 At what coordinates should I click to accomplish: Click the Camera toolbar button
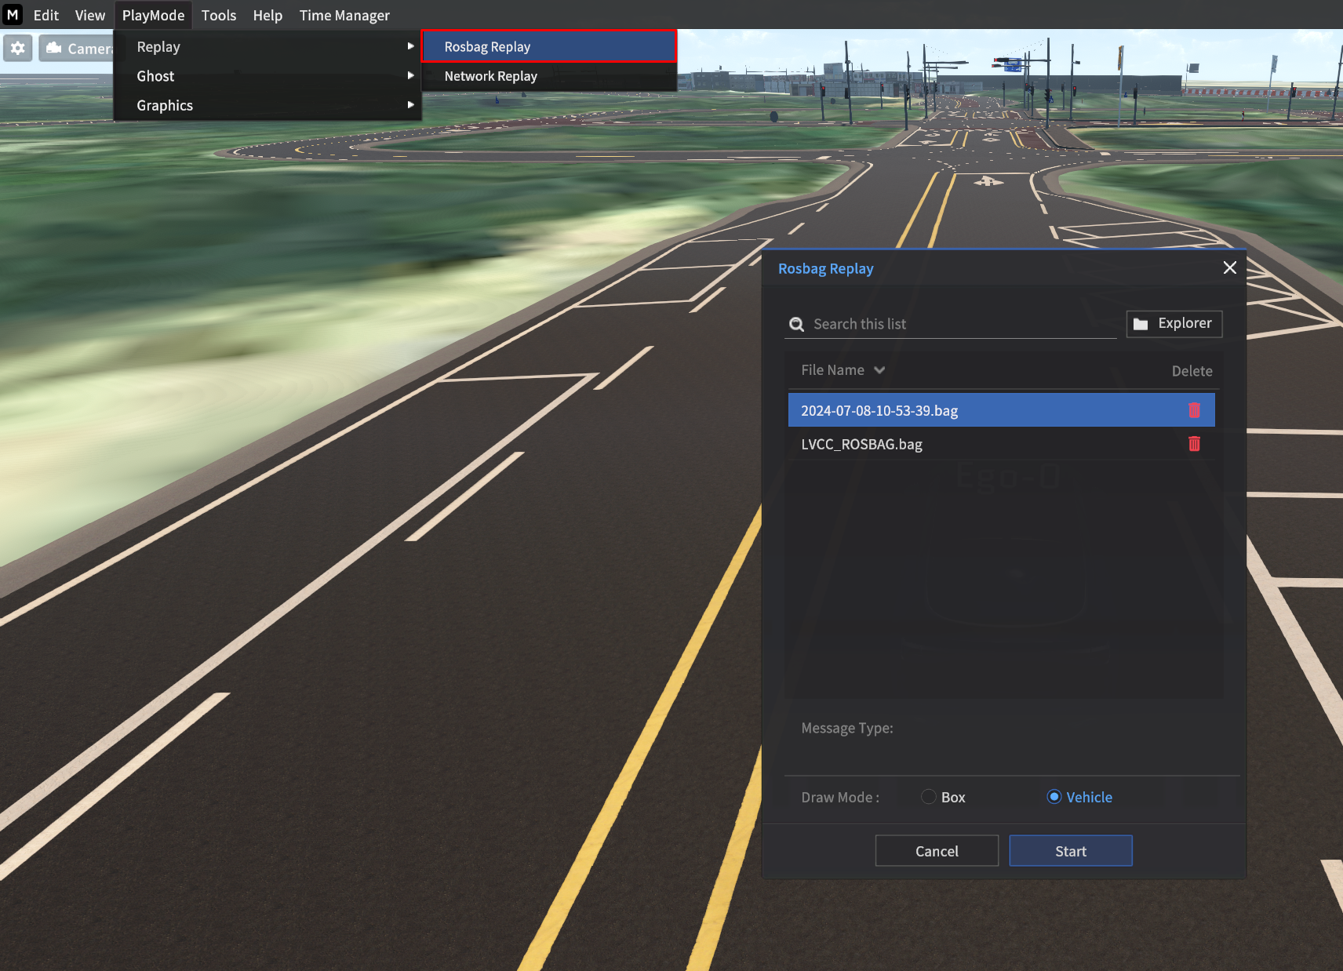pyautogui.click(x=77, y=48)
